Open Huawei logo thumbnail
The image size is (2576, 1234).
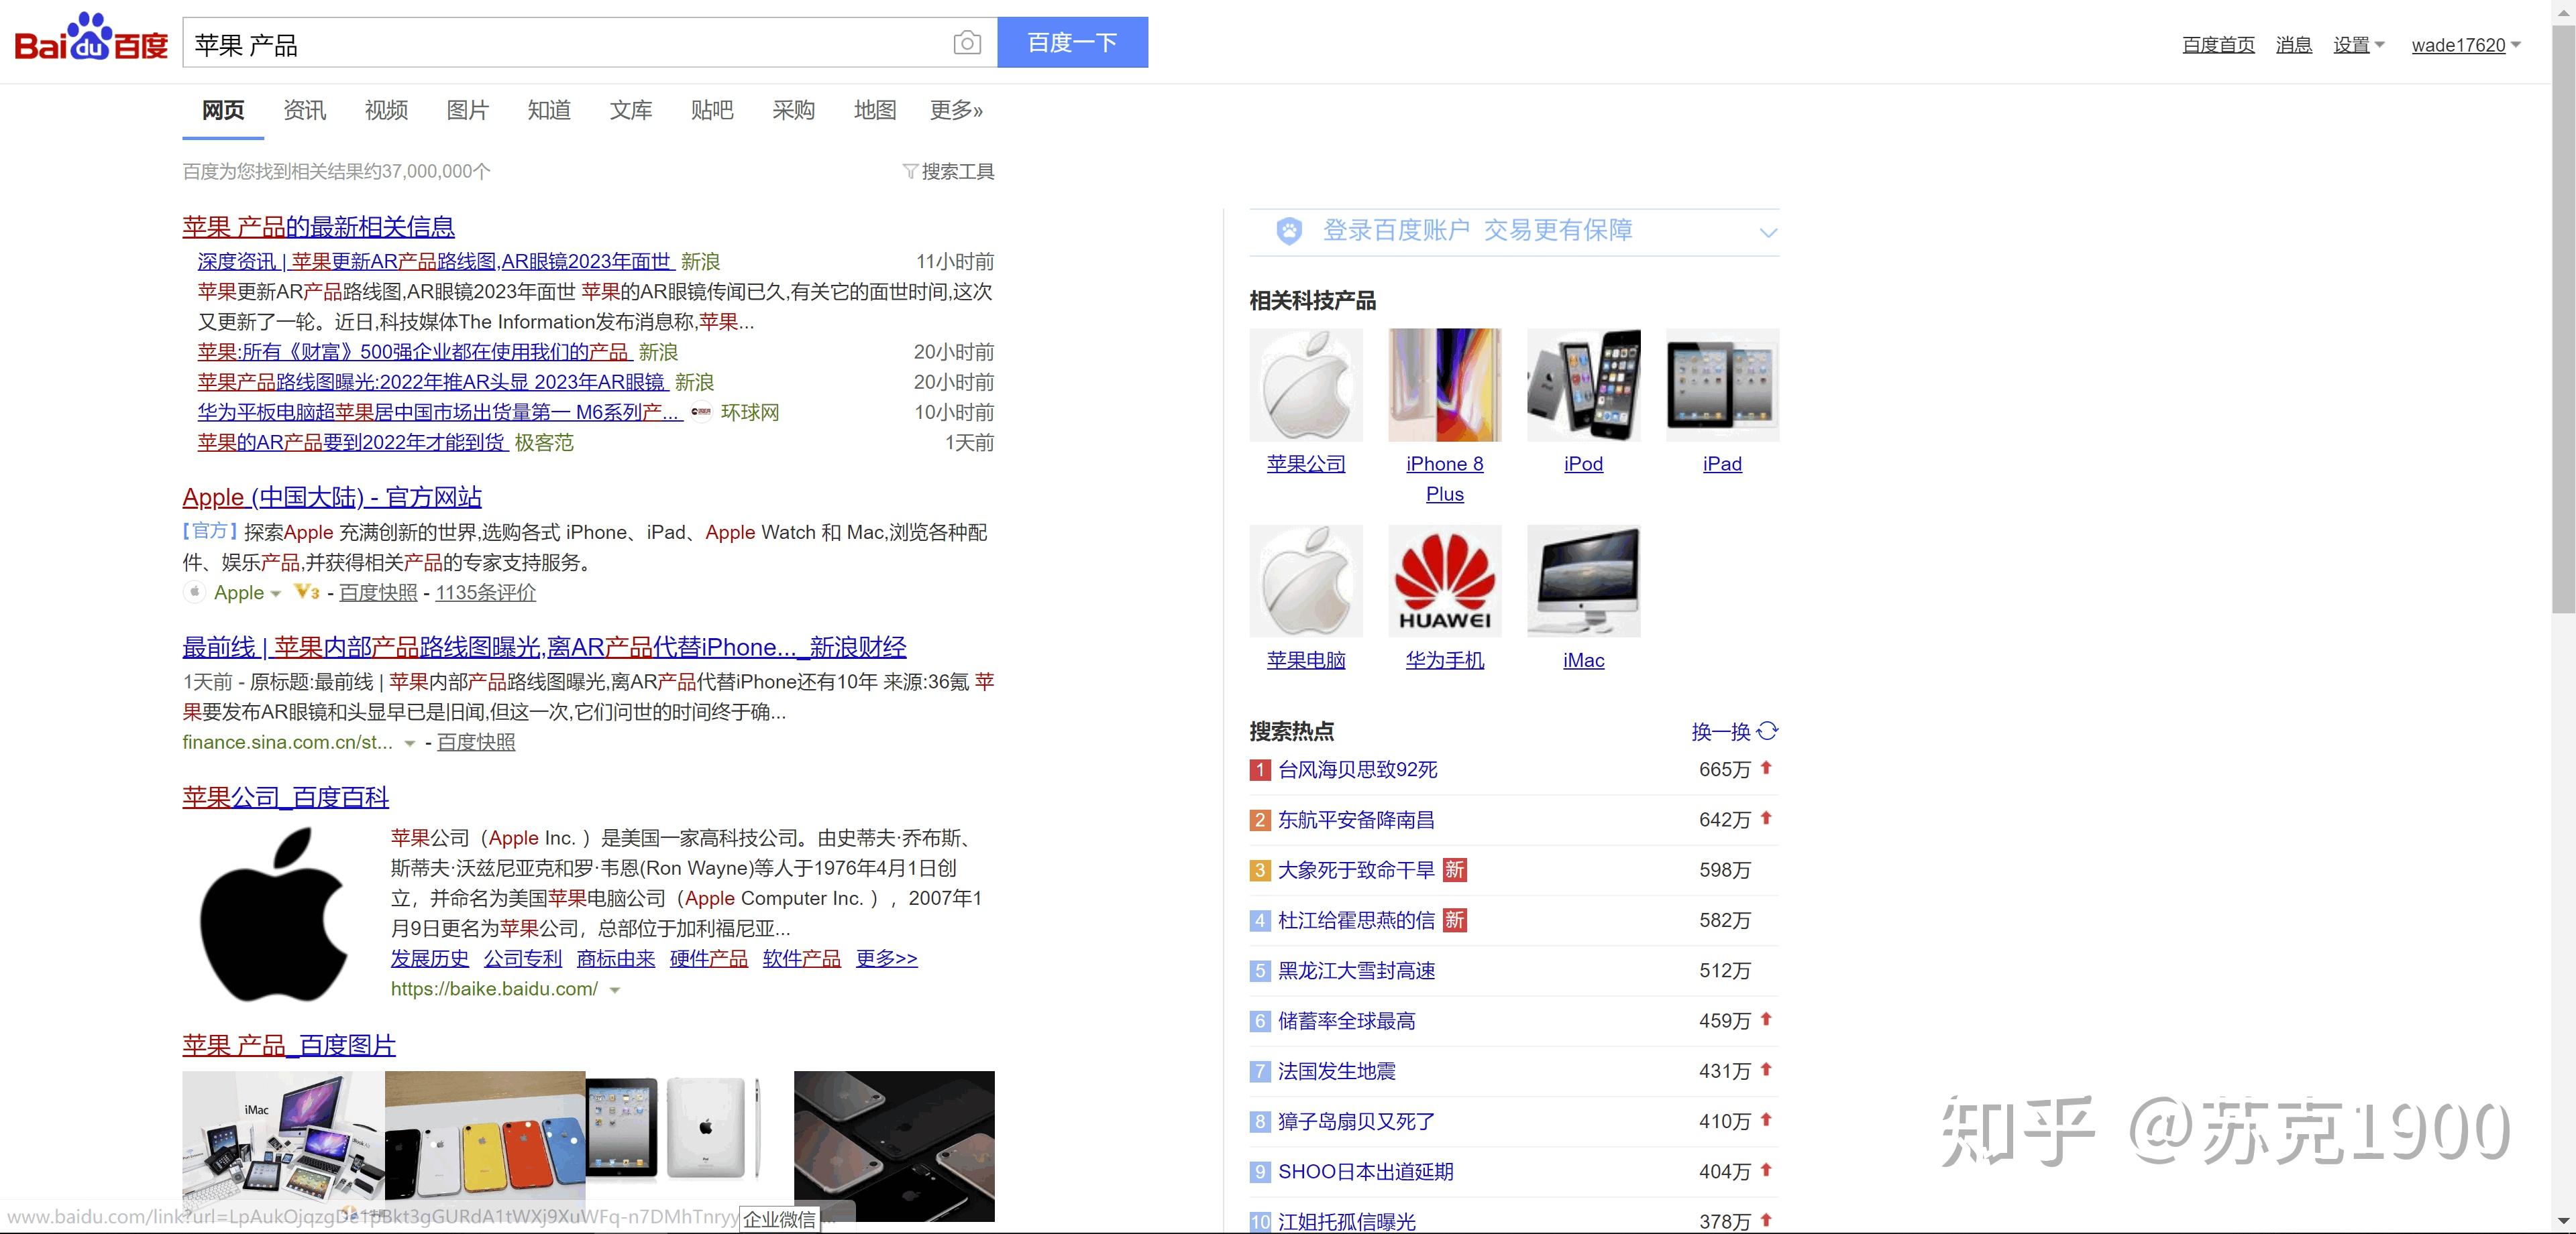pos(1445,580)
